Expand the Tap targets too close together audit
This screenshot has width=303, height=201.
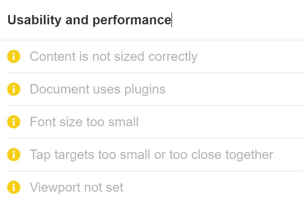tap(151, 155)
